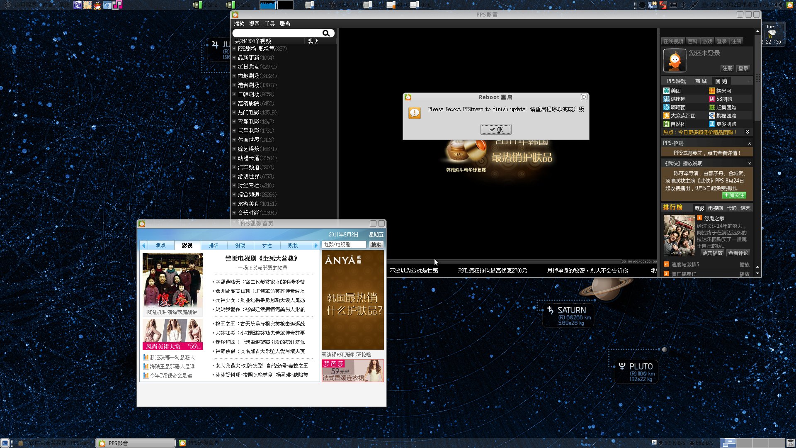Expand the 热点 group-buy panel chevron
Image resolution: width=796 pixels, height=448 pixels.
[x=747, y=132]
